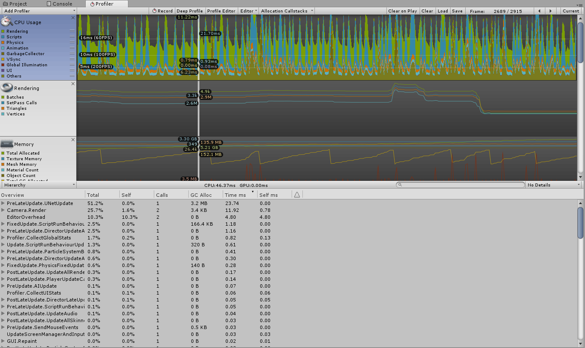Click the reorder handle next to Scripts
The width and height of the screenshot is (585, 348).
click(x=72, y=37)
